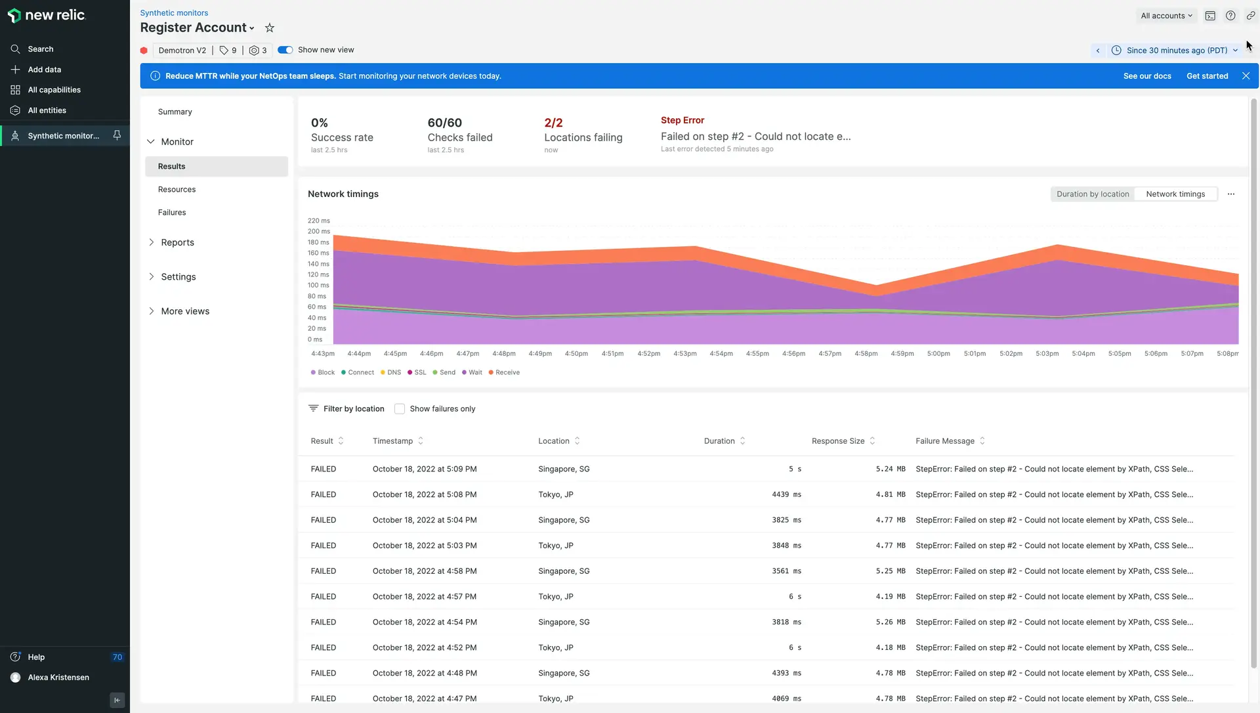The height and width of the screenshot is (713, 1260).
Task: Expand the Settings section
Action: tap(178, 277)
